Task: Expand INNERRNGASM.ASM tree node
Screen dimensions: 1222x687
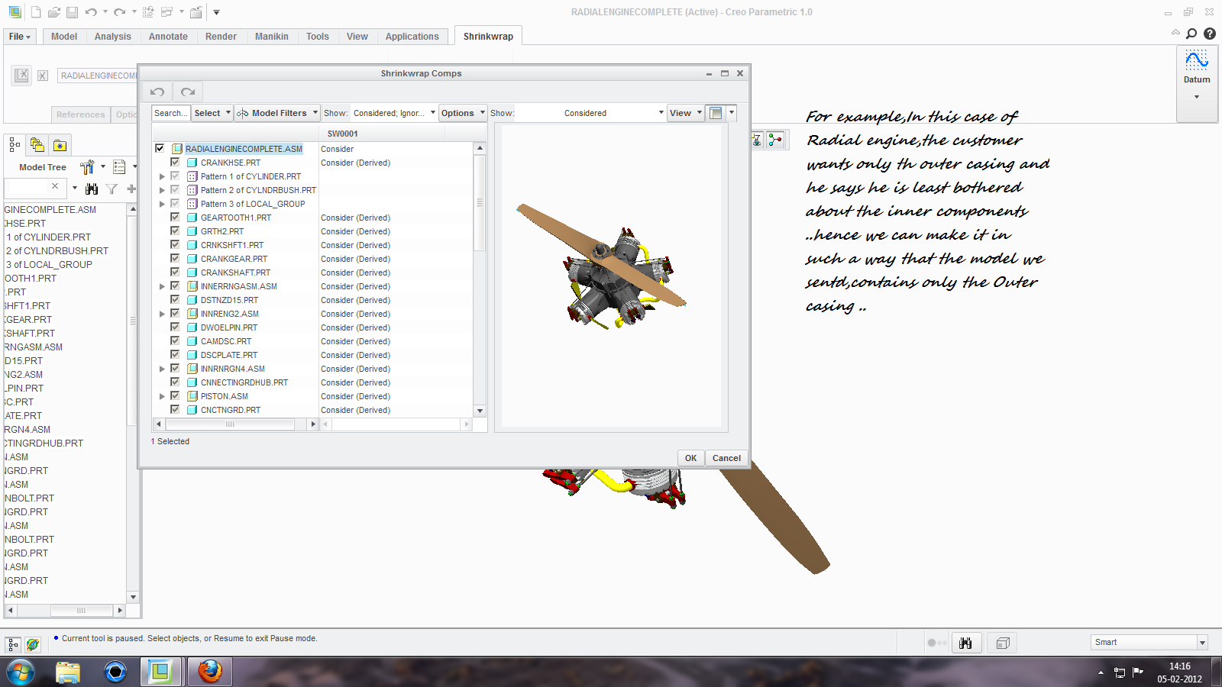Action: pyautogui.click(x=162, y=286)
